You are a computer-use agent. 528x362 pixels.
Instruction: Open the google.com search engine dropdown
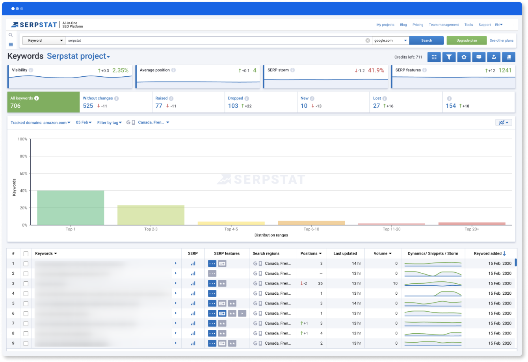click(x=390, y=41)
